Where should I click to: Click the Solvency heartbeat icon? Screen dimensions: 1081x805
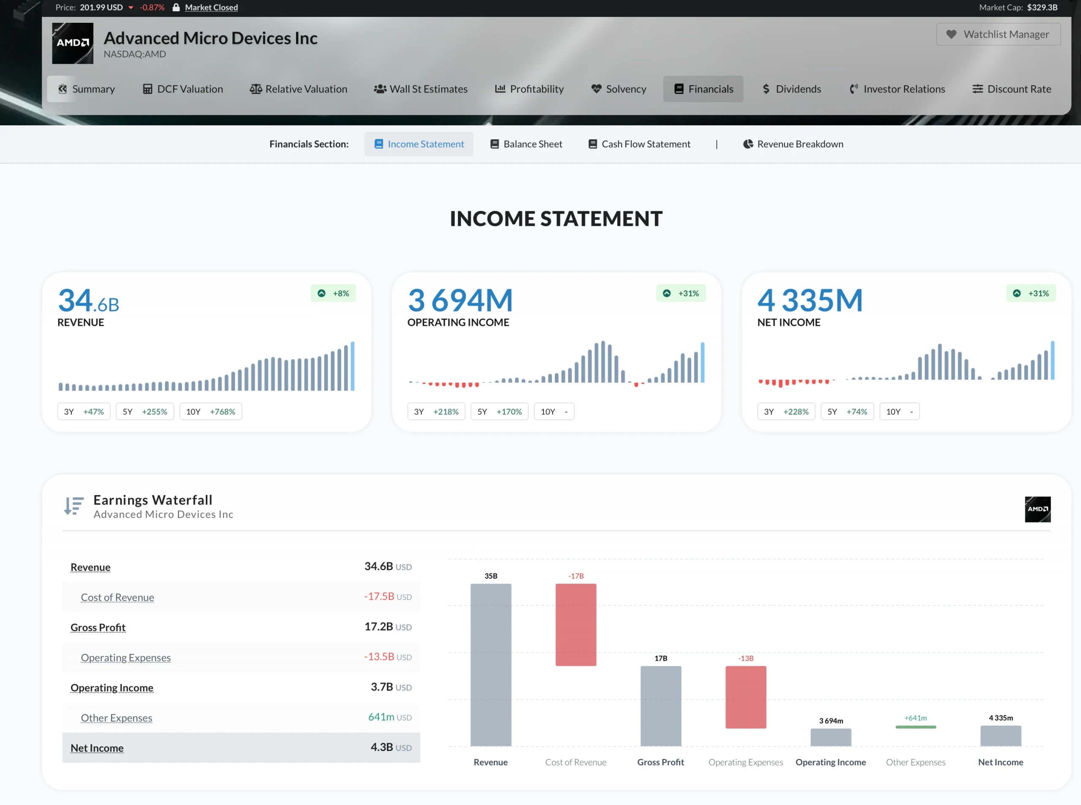596,89
